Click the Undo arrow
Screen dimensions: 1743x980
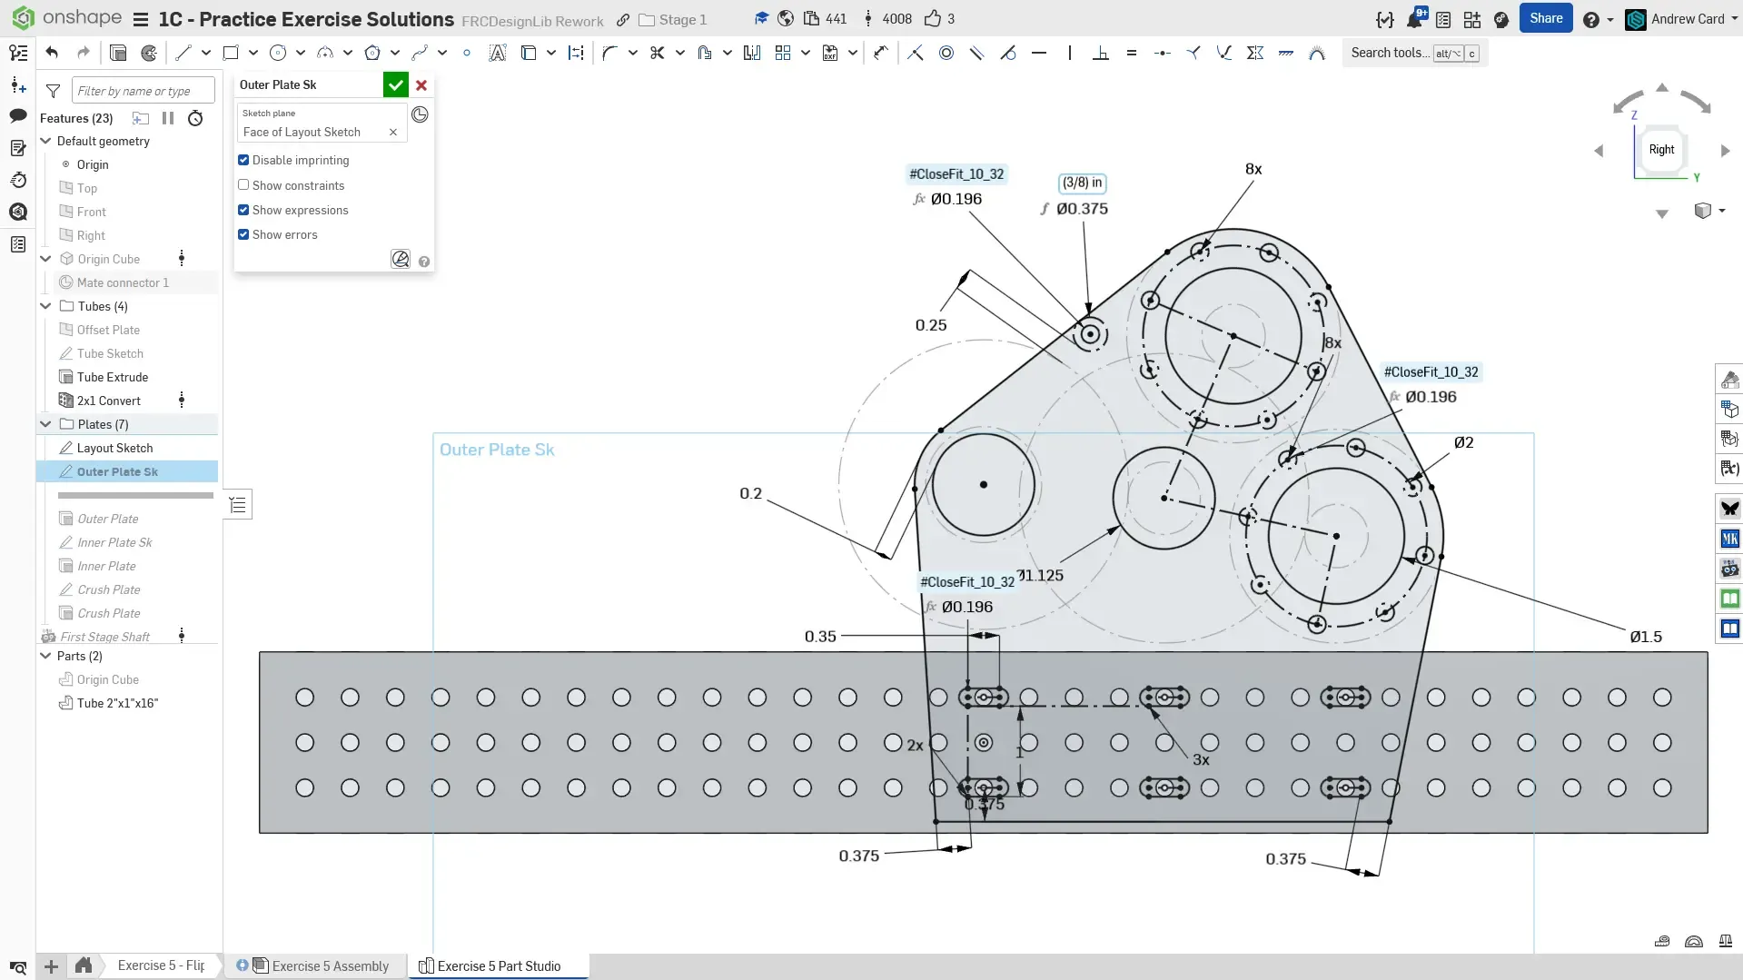coord(52,53)
